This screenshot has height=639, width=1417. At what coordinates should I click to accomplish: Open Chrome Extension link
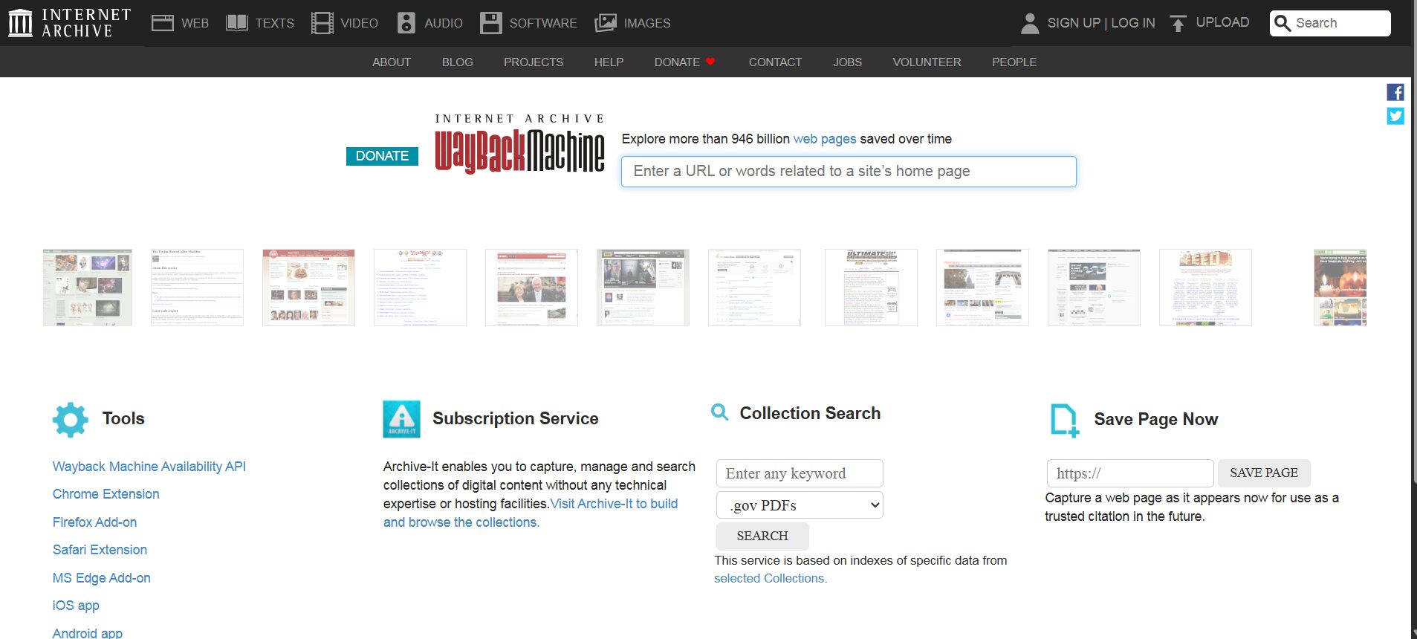[x=106, y=494]
